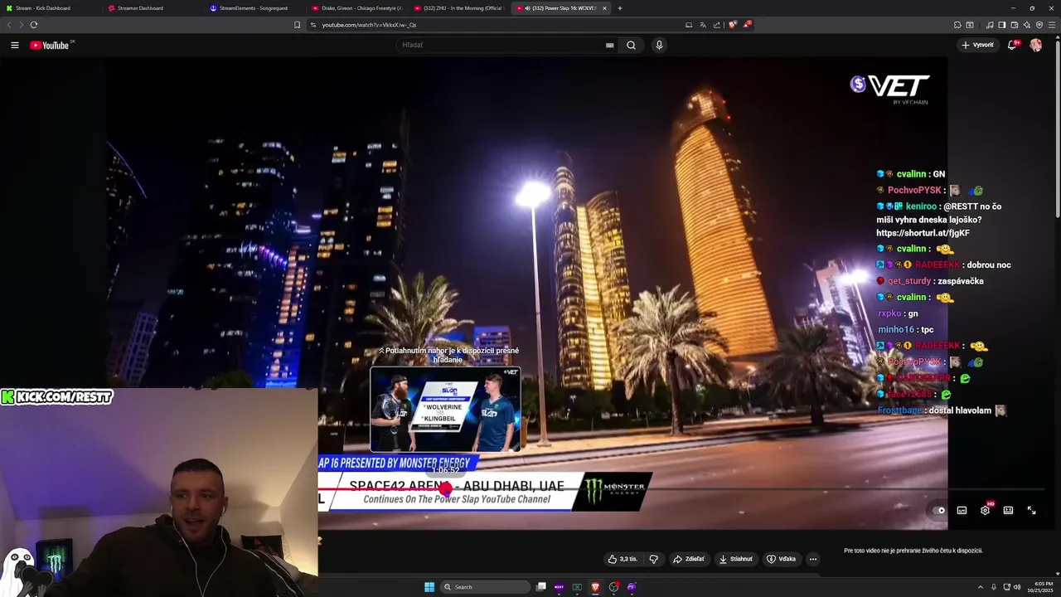Click the red video progress scrubber
The width and height of the screenshot is (1061, 597).
446,488
